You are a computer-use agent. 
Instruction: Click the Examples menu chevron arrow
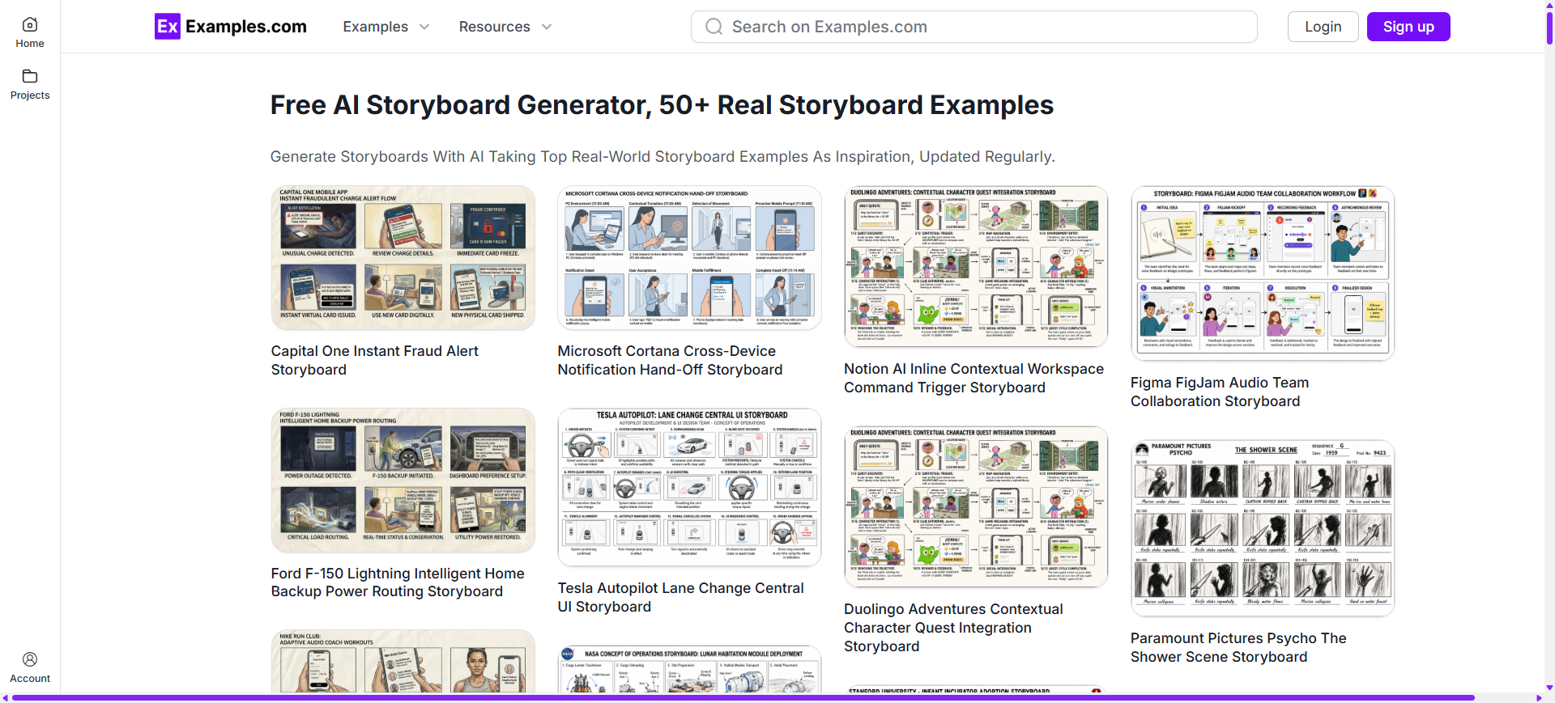click(x=424, y=27)
